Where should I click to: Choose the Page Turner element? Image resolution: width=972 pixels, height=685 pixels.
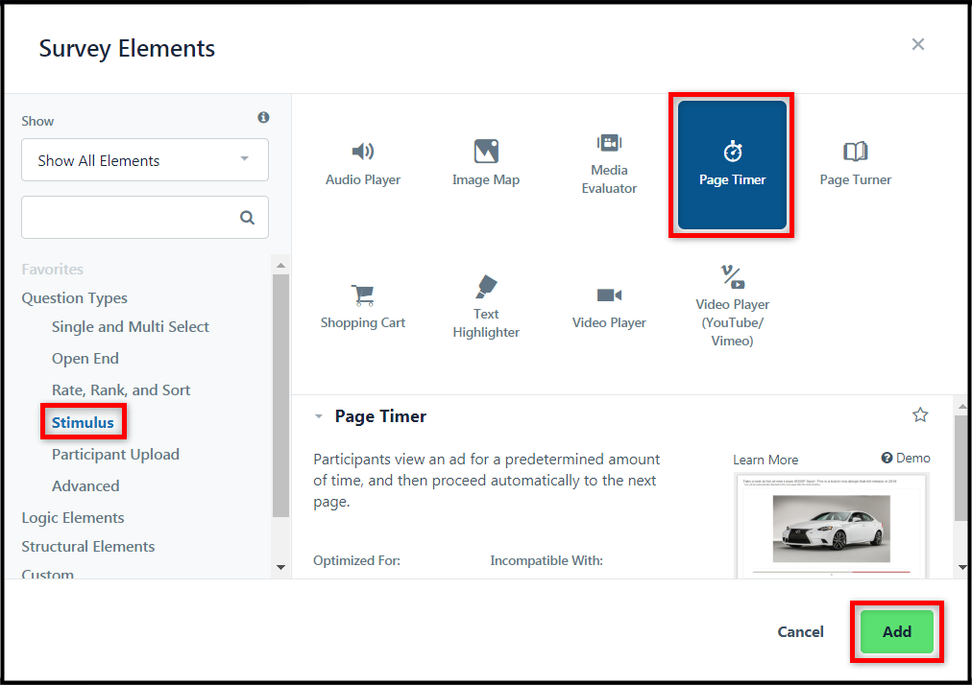855,163
